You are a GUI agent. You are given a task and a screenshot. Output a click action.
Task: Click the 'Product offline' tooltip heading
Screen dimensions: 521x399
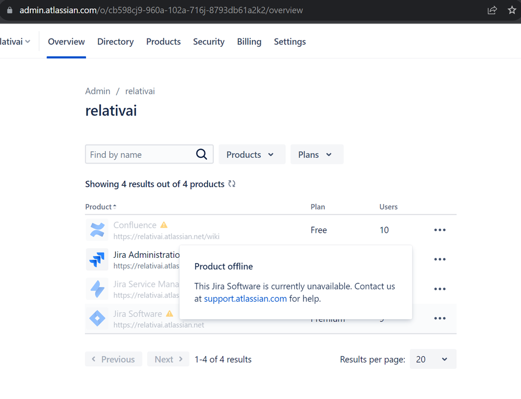[224, 266]
